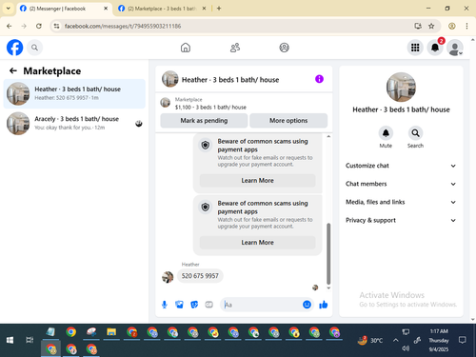Click the More options button
476x357 pixels.
point(288,121)
